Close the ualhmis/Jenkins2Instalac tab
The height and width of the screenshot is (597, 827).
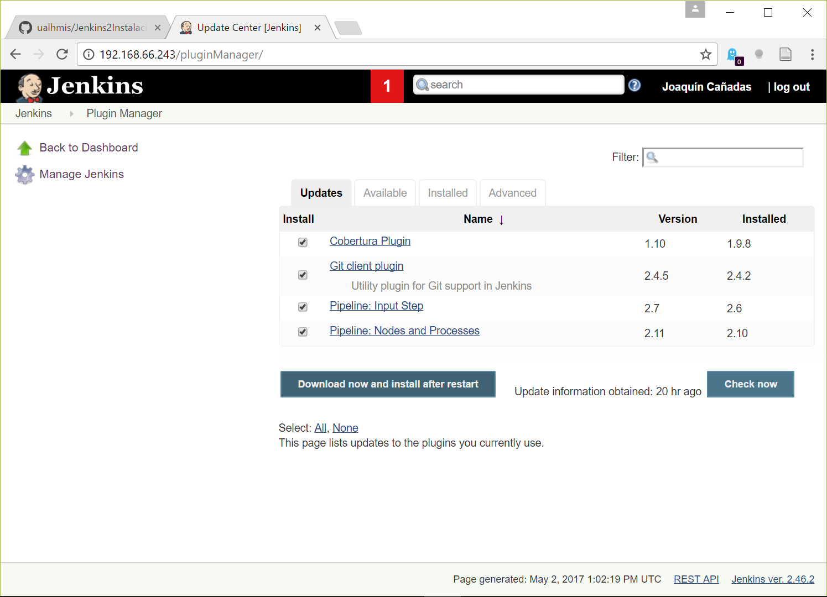[x=158, y=28]
